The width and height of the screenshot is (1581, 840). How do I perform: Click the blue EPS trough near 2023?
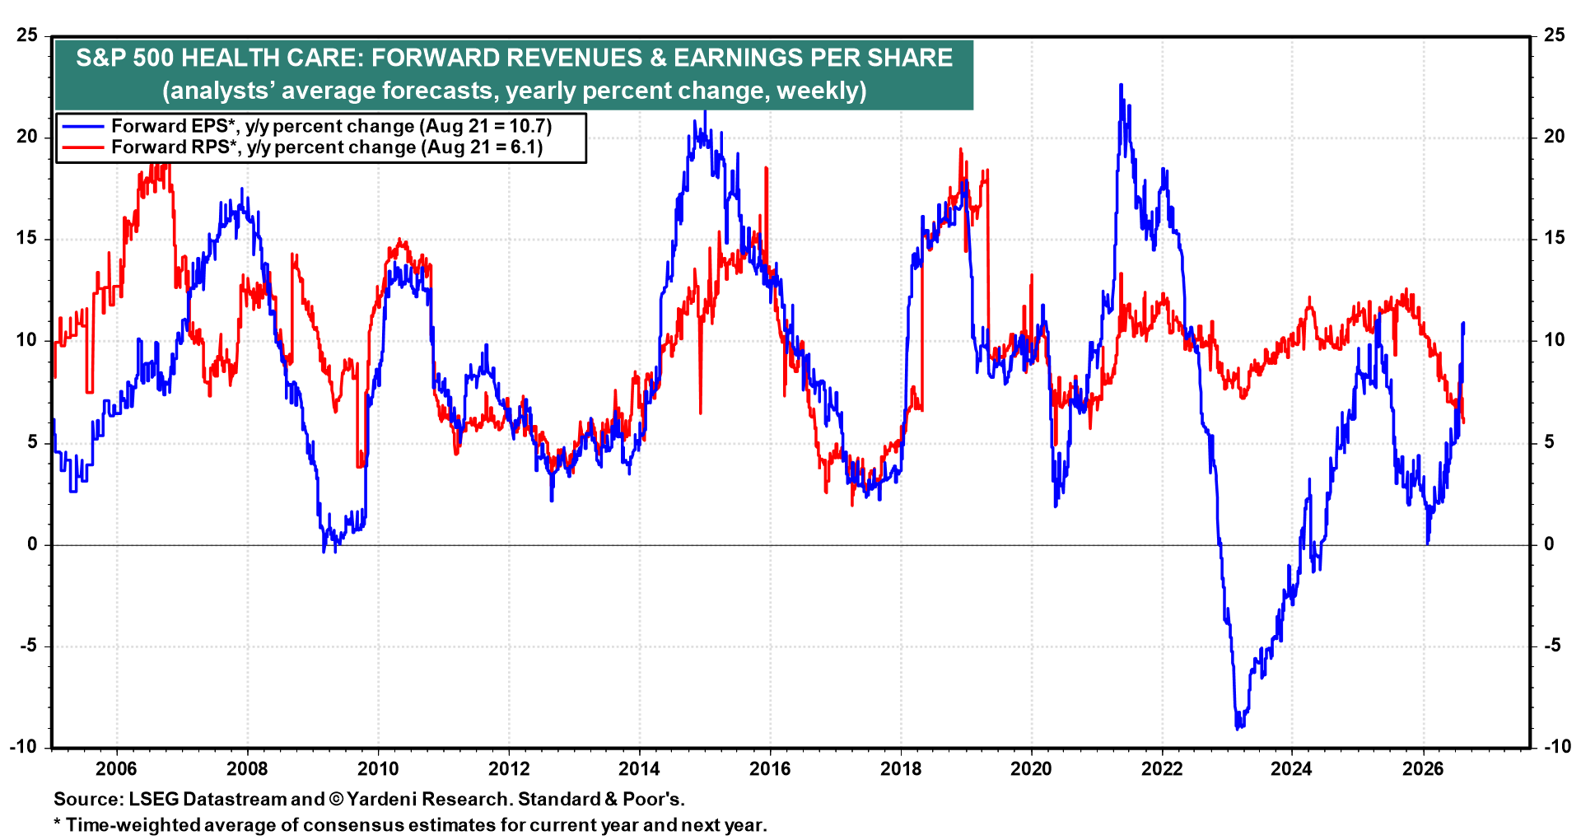pos(1238,727)
